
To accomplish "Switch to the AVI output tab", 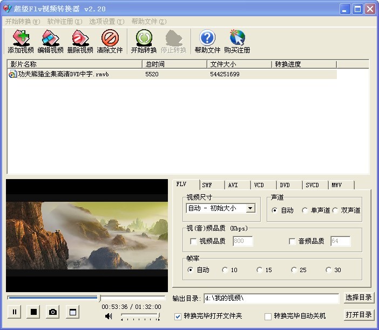I will click(238, 185).
